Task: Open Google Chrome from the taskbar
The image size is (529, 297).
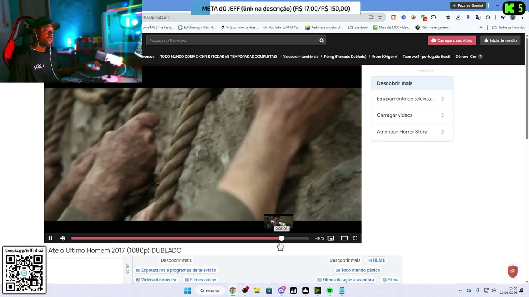Action: (233, 290)
